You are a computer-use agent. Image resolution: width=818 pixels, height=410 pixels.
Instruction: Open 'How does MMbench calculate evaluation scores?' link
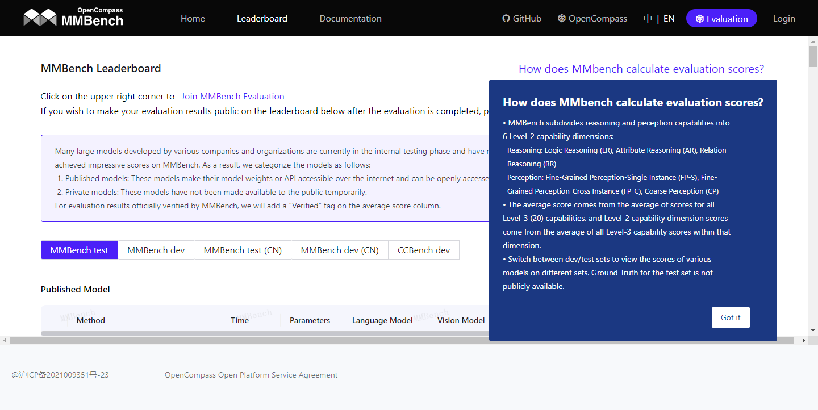[x=641, y=69]
